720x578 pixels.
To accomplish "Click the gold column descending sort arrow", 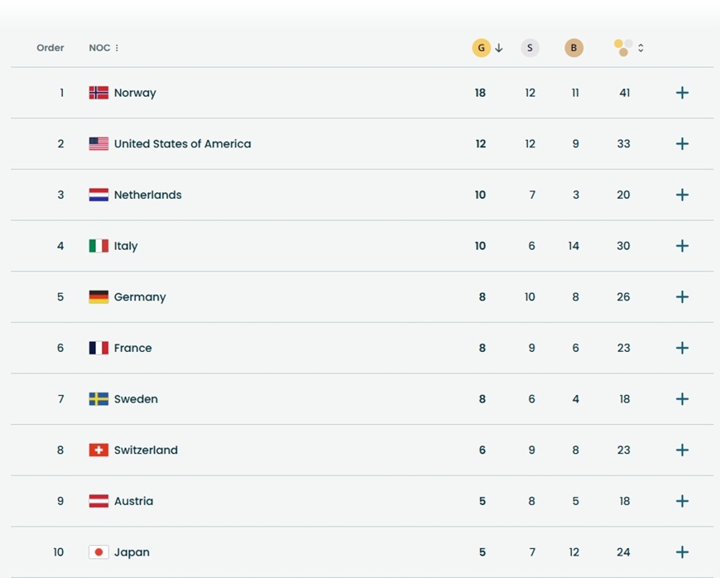I will [499, 48].
